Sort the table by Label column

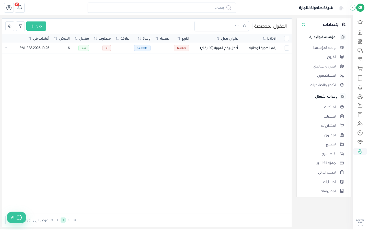pos(269,38)
